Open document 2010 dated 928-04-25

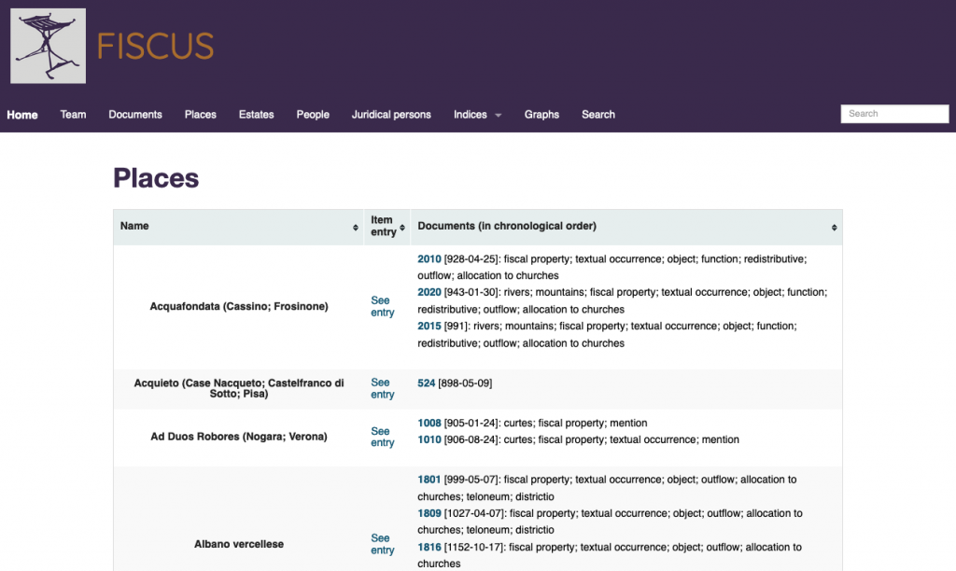tap(429, 259)
